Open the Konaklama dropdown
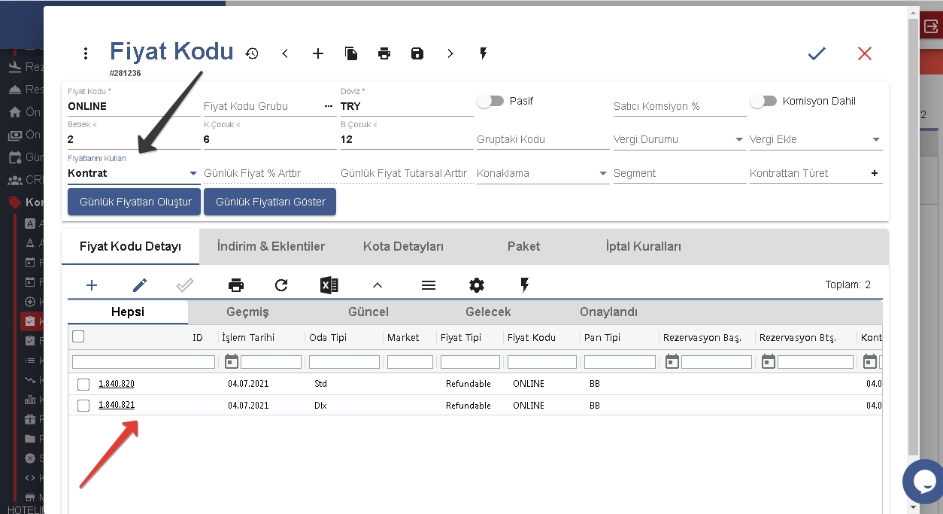 (602, 174)
